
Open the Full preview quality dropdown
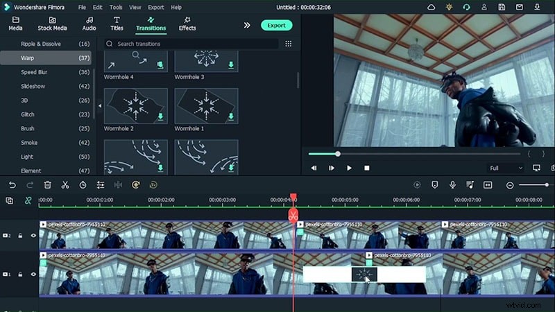pos(506,168)
